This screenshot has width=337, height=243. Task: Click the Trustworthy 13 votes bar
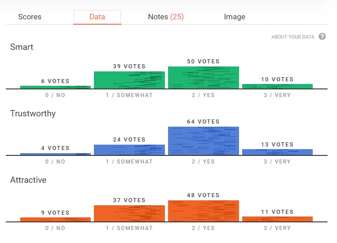tap(277, 152)
